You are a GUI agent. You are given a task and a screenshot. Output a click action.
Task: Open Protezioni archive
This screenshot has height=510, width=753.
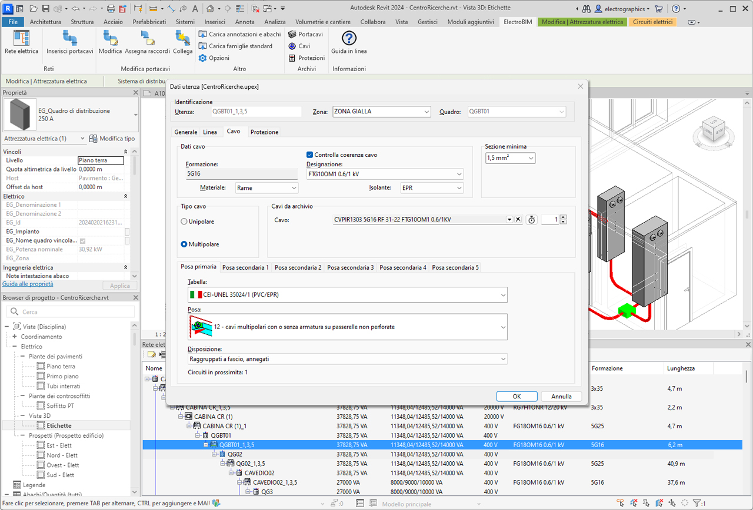pyautogui.click(x=306, y=58)
